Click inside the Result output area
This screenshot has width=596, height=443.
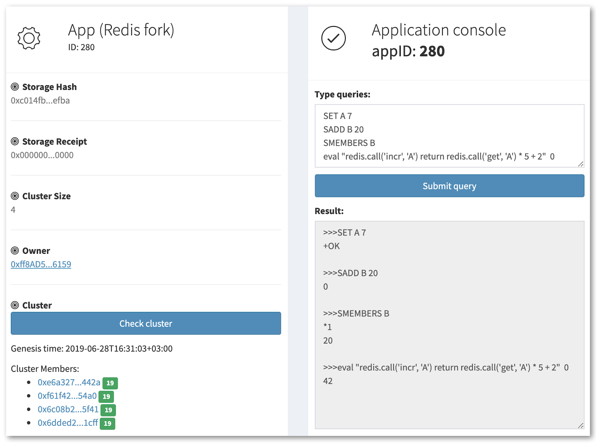450,325
